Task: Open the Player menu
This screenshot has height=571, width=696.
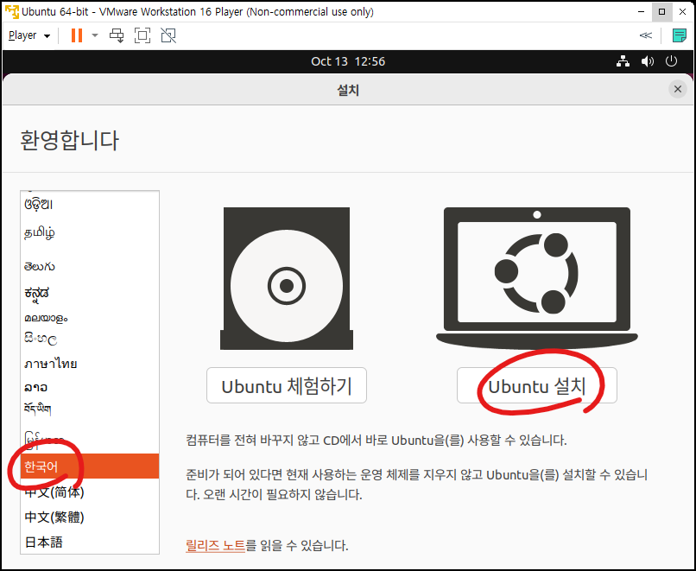Action: point(29,35)
